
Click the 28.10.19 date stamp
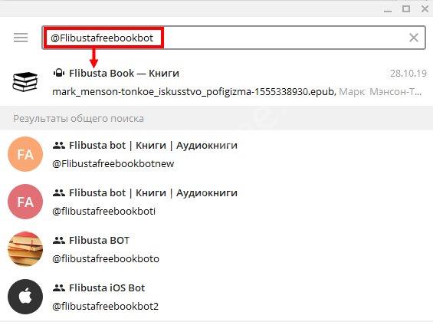tap(408, 74)
